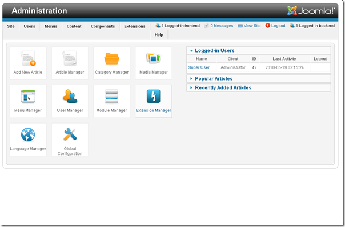Screen dimensions: 345x227
Task: Open the Help menu
Action: tap(159, 35)
